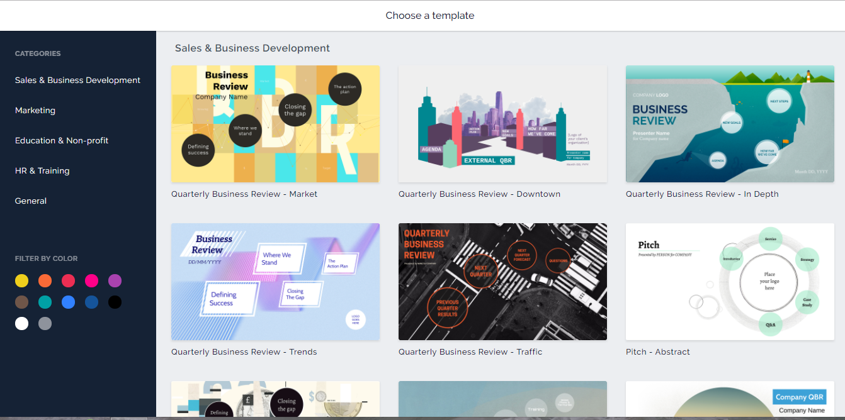The height and width of the screenshot is (420, 845).
Task: Click the 'FILTER BY COLOR' label
Action: click(x=47, y=258)
